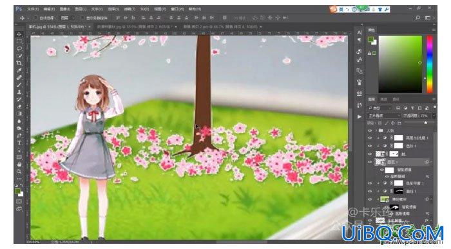451x249 pixels.
Task: Select the Quick Selection tool
Action: 19,56
